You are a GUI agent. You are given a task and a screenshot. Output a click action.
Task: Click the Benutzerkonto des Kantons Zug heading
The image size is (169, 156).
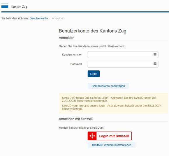point(92,31)
